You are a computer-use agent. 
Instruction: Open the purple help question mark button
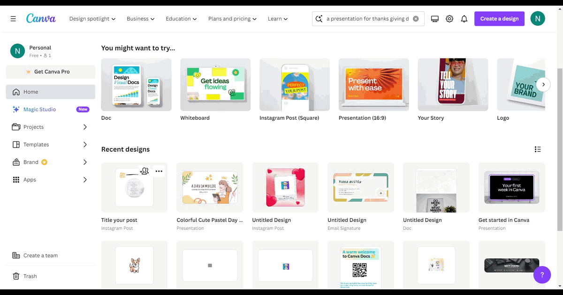point(542,274)
